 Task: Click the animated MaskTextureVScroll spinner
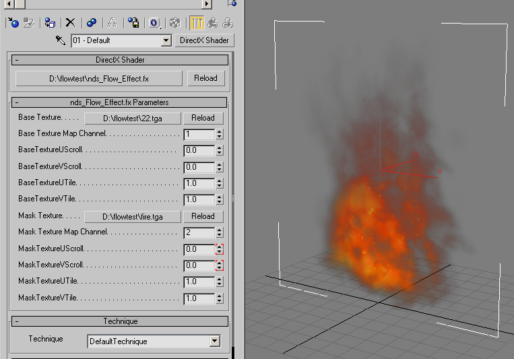click(x=220, y=265)
